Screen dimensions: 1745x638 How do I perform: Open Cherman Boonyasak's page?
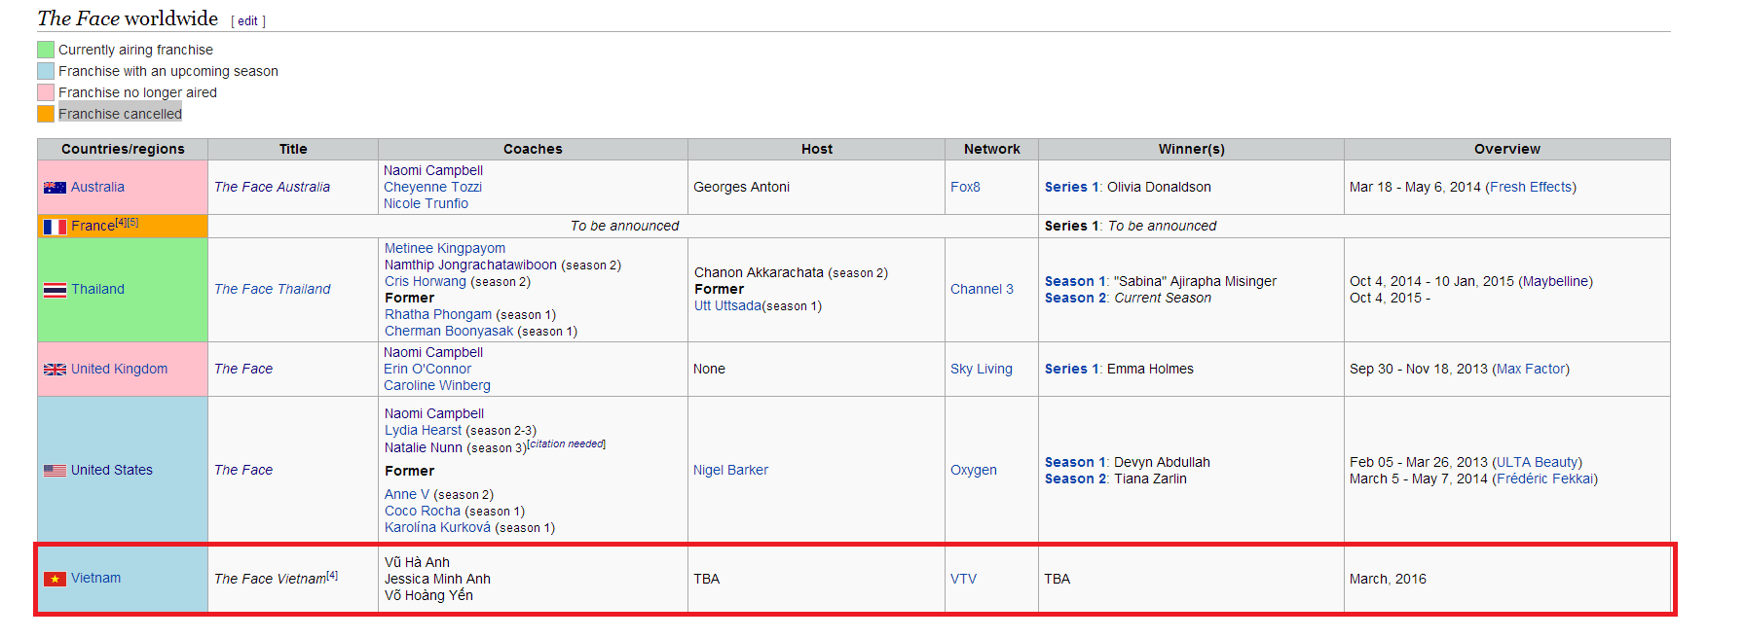[x=449, y=331]
